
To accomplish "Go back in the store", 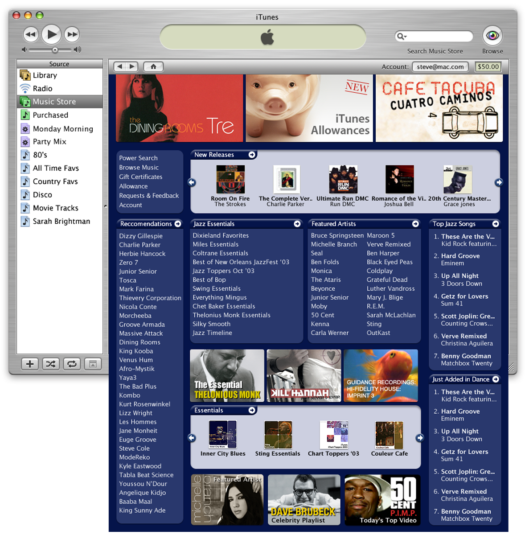I will [x=120, y=66].
